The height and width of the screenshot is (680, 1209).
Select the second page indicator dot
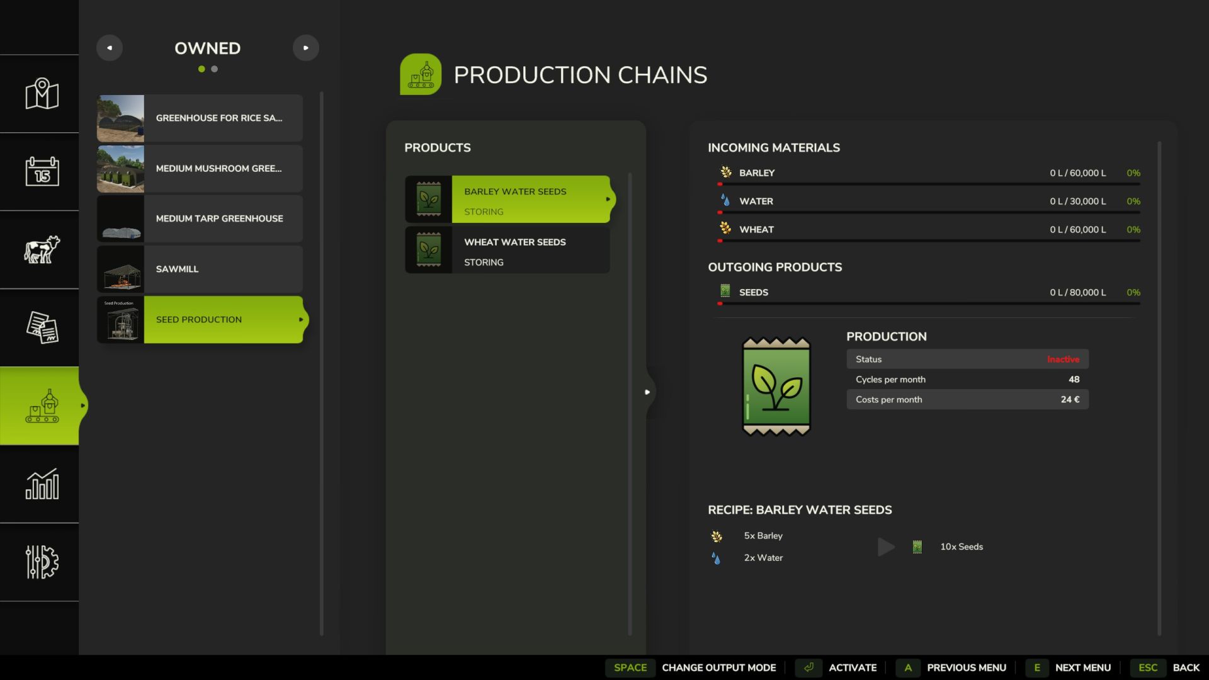coord(215,69)
